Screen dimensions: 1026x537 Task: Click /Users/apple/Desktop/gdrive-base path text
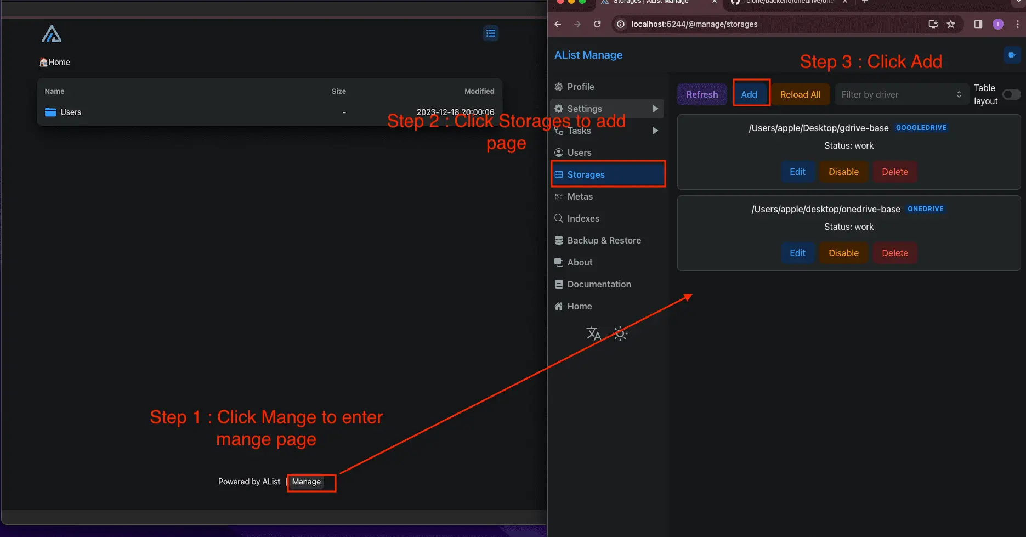pyautogui.click(x=819, y=128)
